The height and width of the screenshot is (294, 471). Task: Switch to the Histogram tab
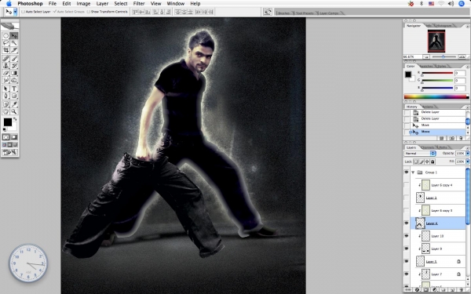[x=444, y=26]
